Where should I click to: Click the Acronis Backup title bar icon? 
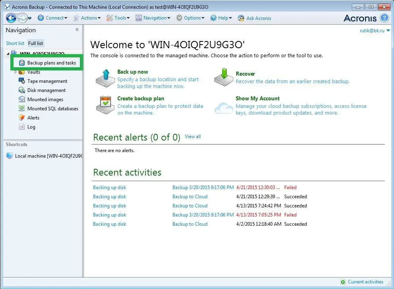(8, 7)
